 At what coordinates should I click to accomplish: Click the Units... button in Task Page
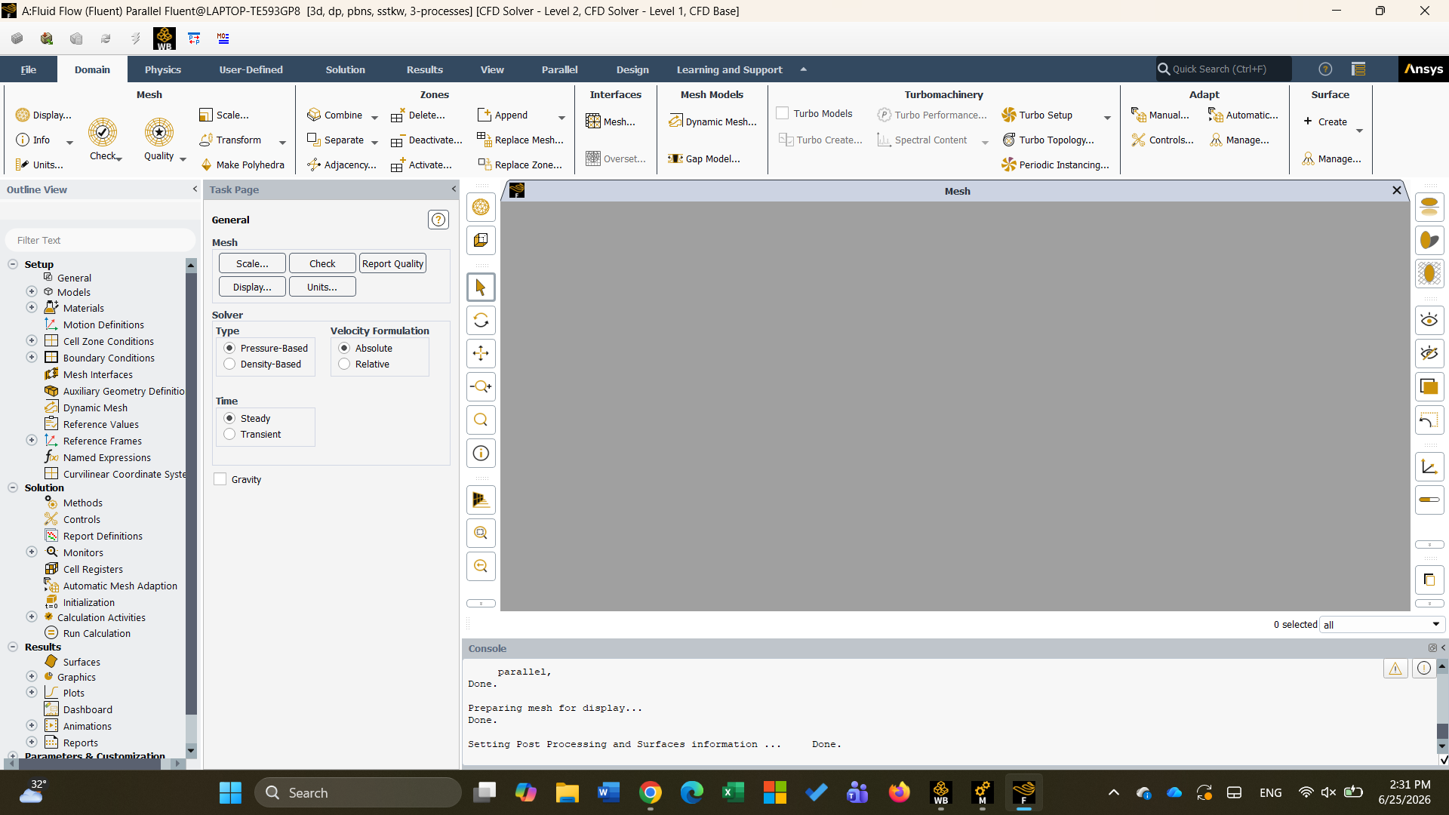[322, 287]
